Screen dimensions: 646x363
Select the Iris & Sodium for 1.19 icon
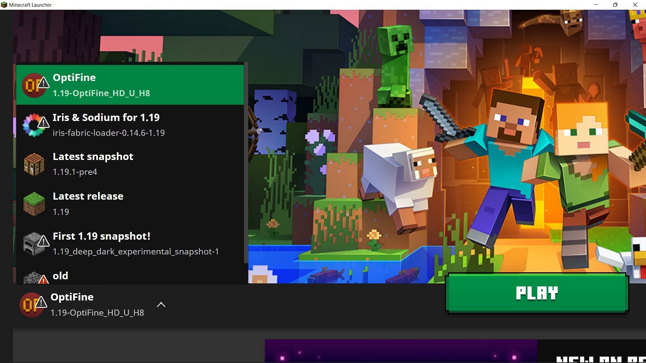[35, 124]
